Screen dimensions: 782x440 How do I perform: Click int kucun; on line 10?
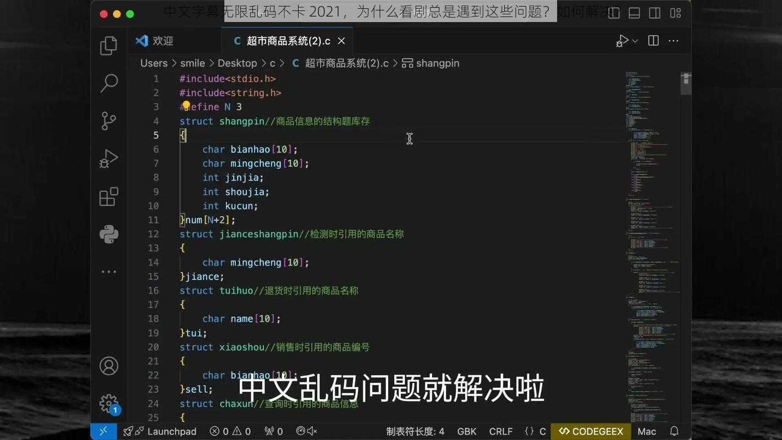230,206
